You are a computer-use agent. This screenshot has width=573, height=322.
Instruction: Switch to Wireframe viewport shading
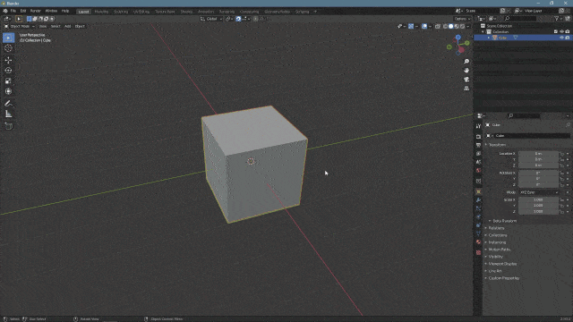[x=445, y=26]
